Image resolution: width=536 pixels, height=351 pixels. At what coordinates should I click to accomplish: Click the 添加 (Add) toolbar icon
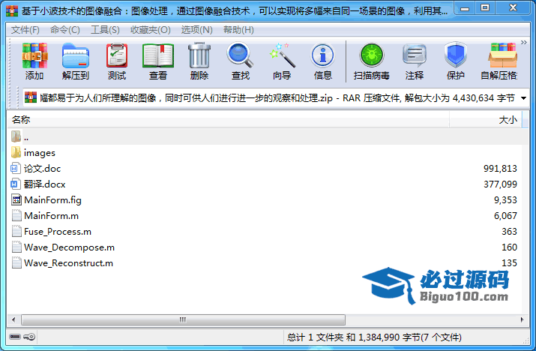34,55
